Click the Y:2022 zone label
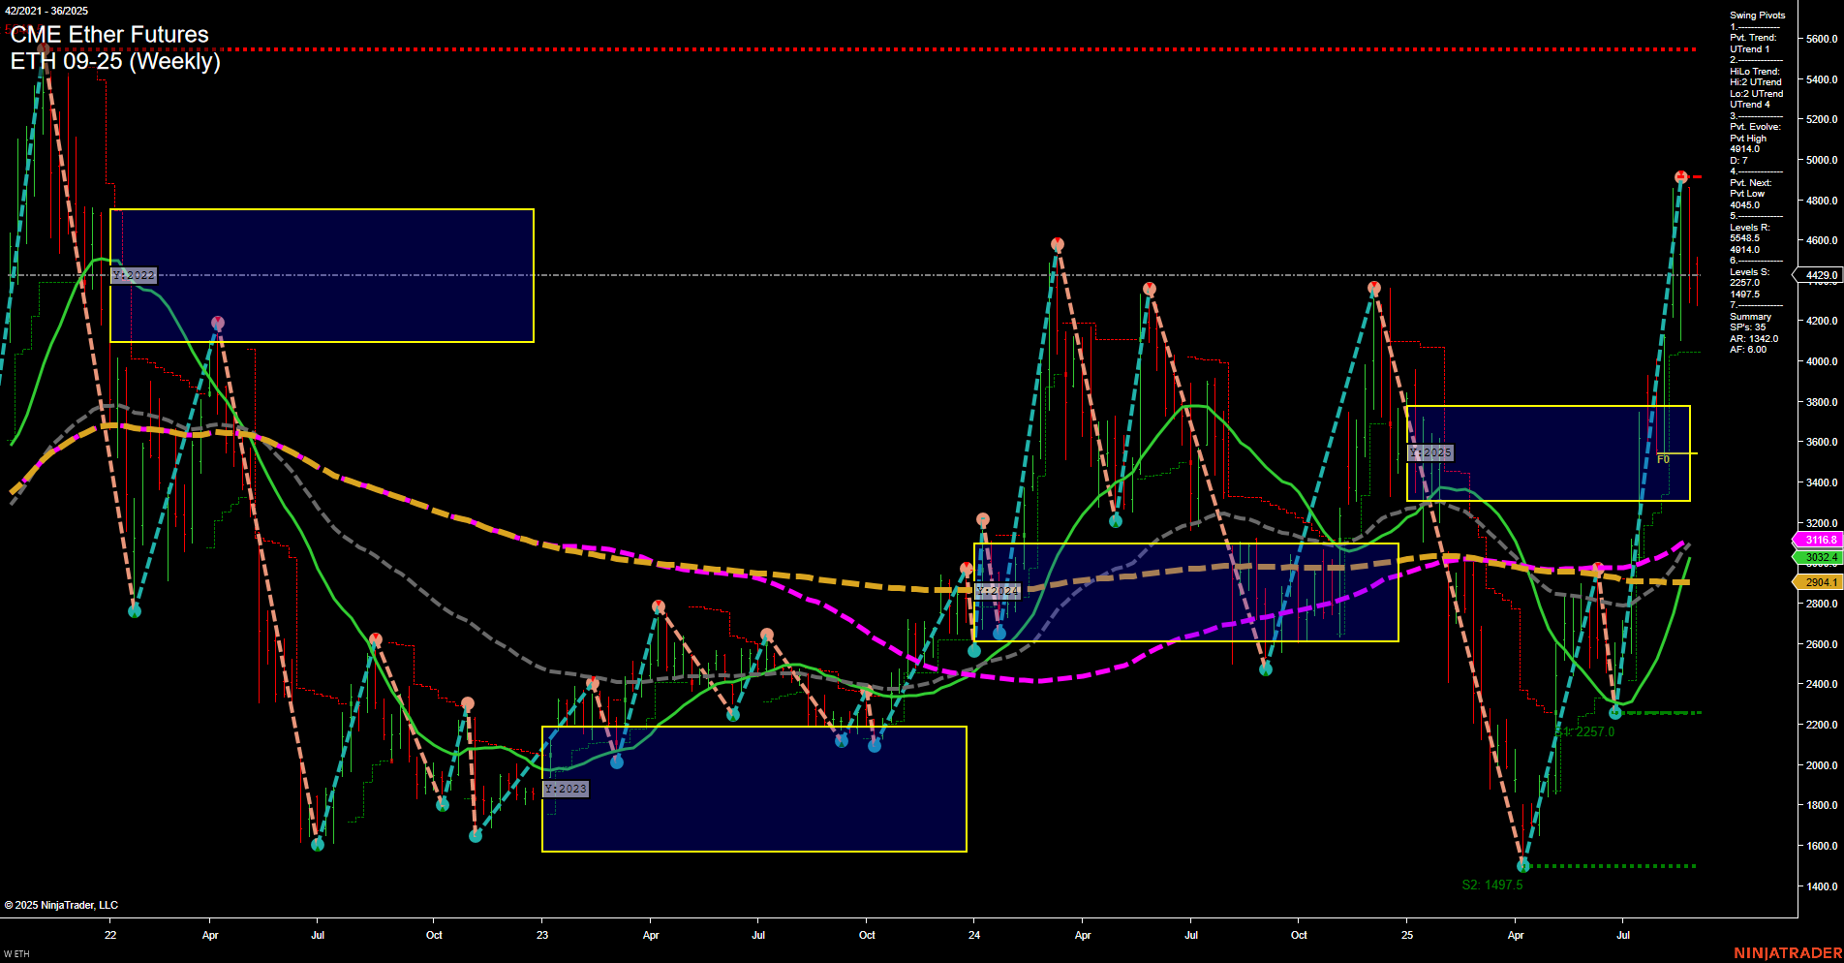Screen dimensions: 1844x963 [x=133, y=275]
